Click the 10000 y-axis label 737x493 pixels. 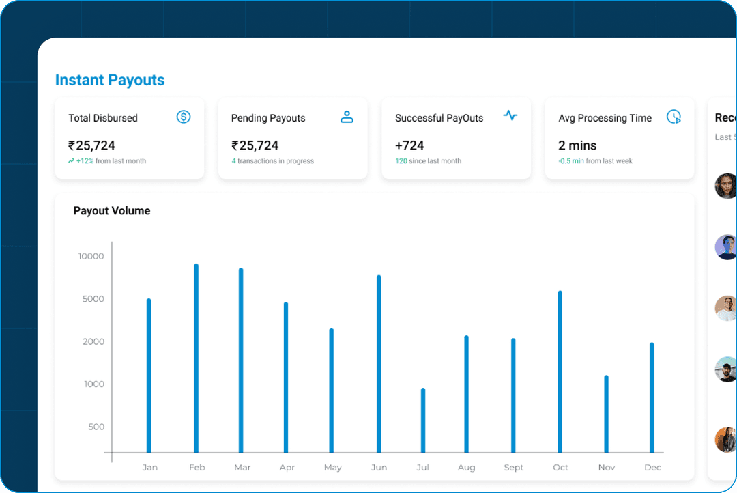tap(91, 256)
